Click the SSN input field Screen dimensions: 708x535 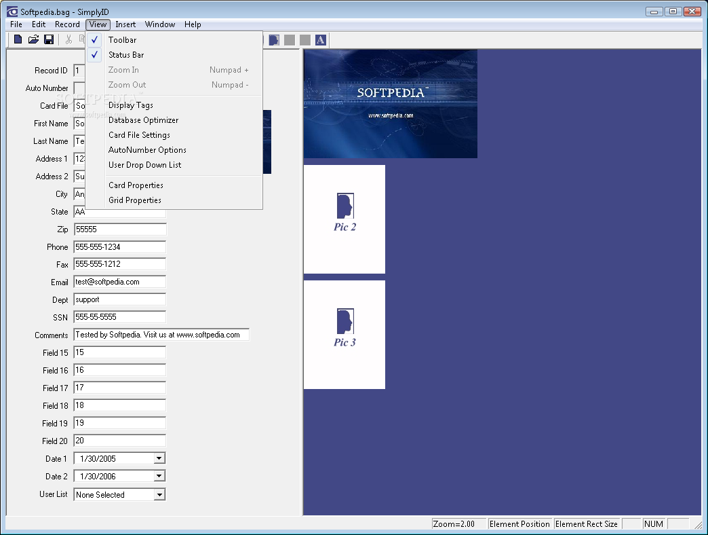[x=119, y=317]
